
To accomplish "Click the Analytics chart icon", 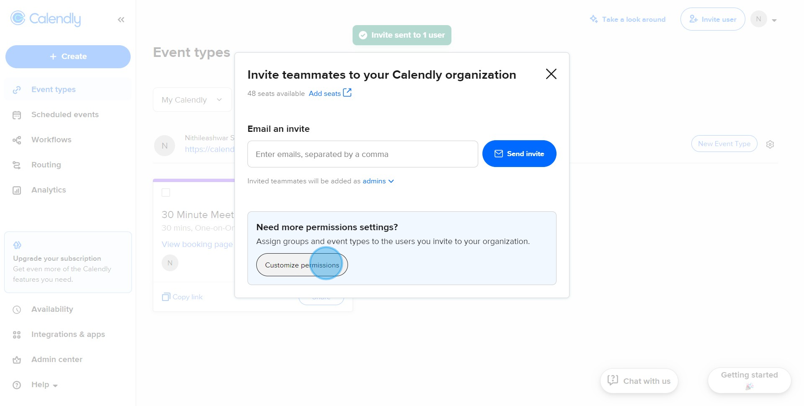I will click(x=17, y=190).
